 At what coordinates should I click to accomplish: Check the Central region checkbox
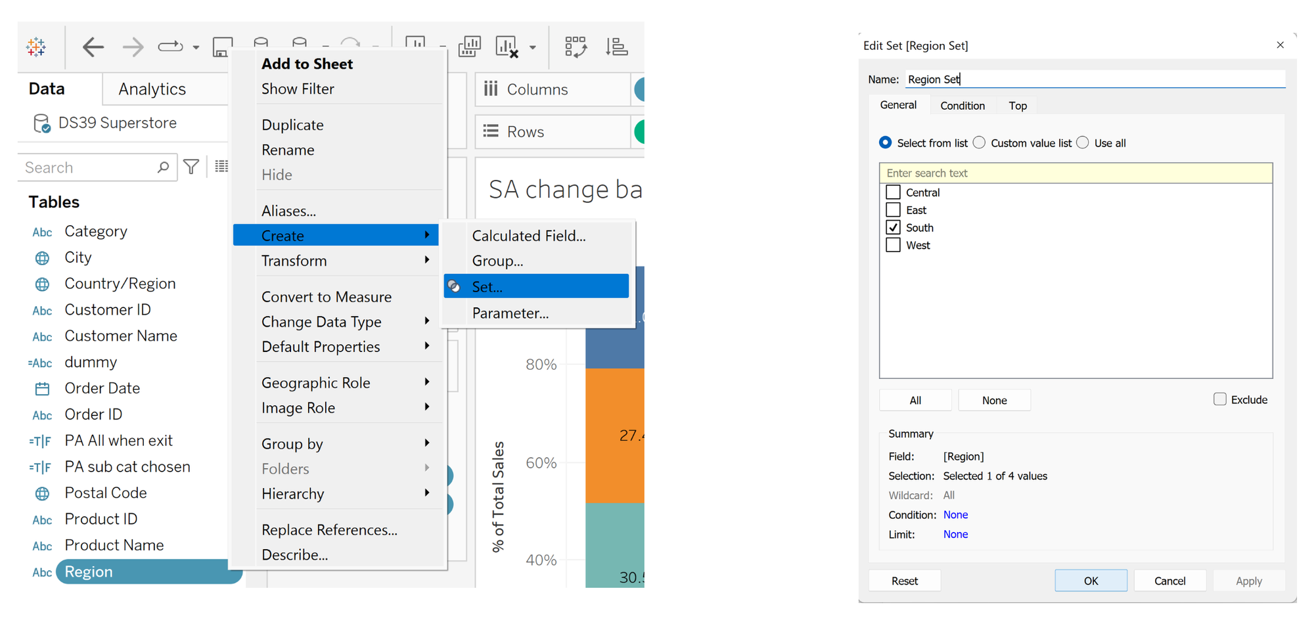893,192
